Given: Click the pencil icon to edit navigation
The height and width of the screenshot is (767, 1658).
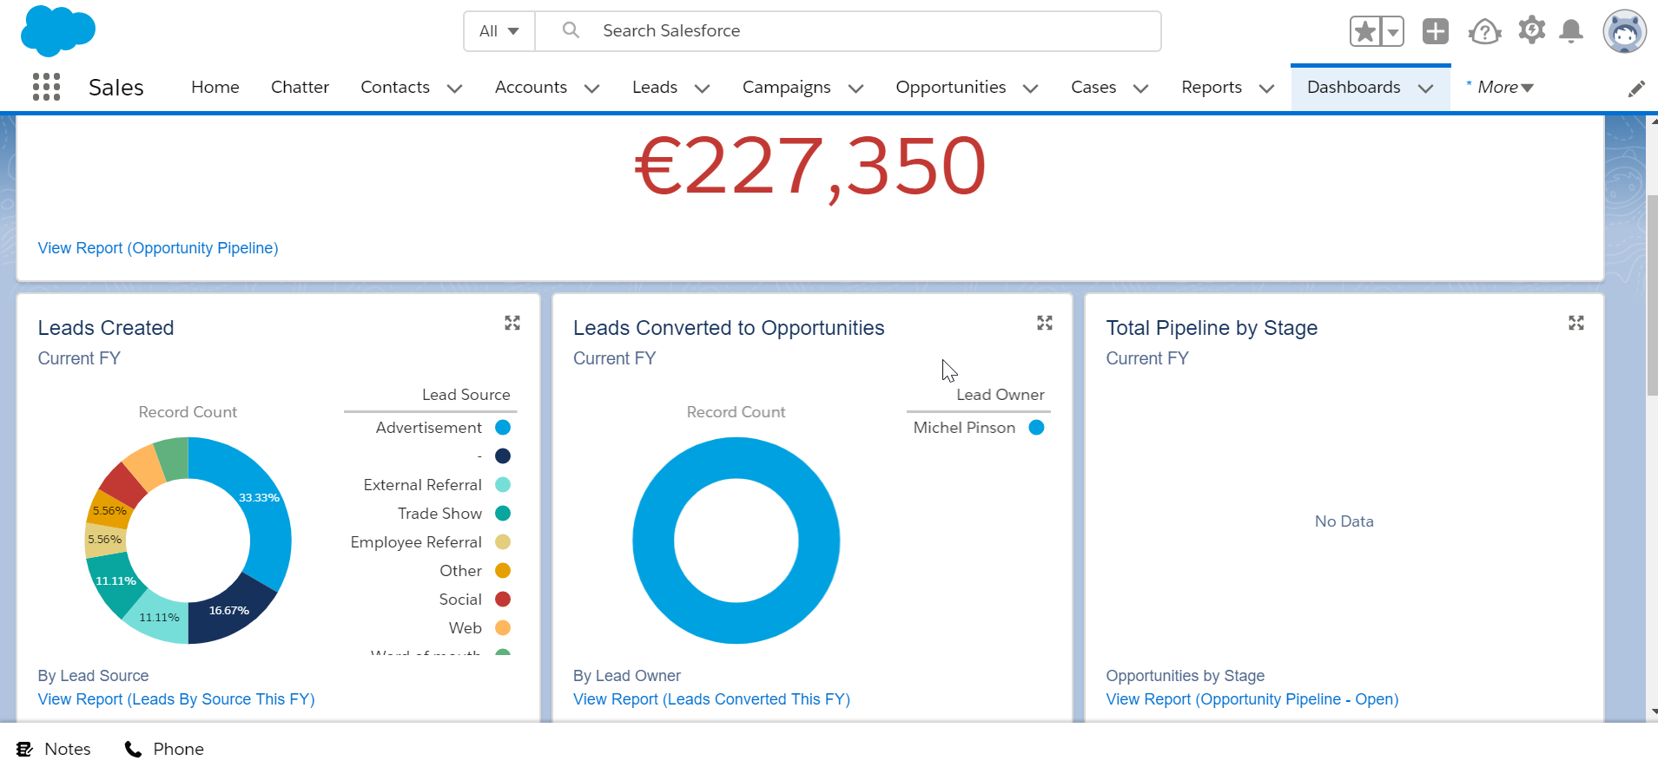Looking at the screenshot, I should tap(1636, 88).
